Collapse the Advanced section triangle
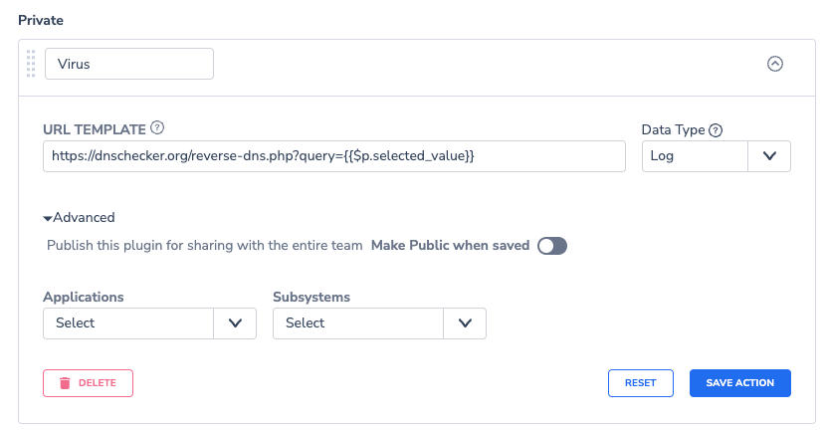This screenshot has height=430, width=824. point(48,218)
